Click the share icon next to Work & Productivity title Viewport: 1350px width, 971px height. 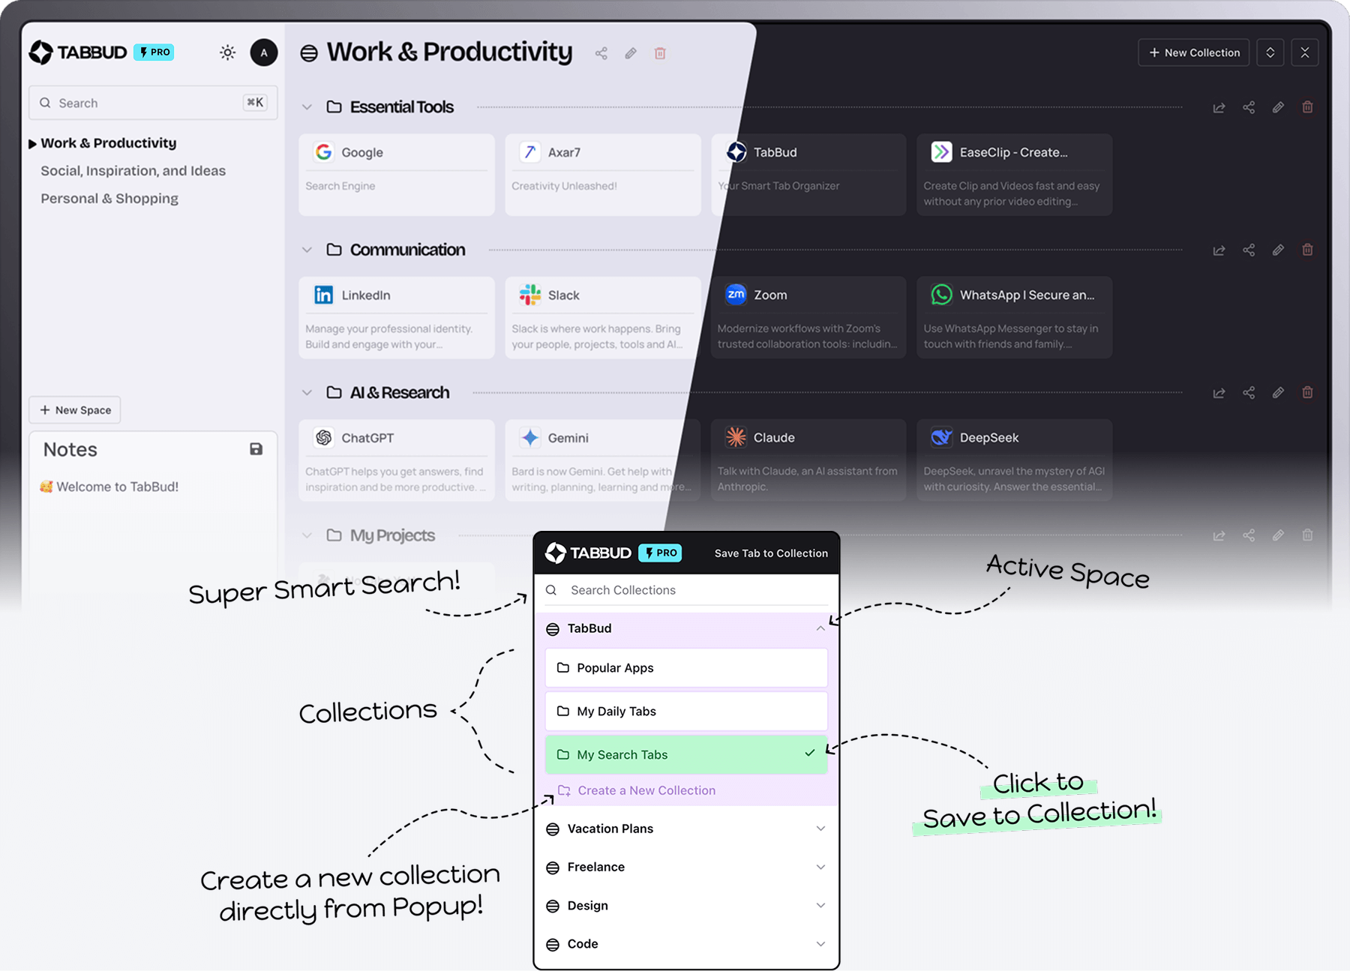600,53
